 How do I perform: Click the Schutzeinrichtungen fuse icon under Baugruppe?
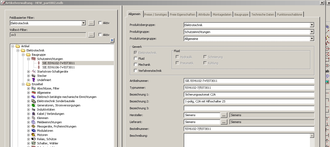tap(34, 59)
